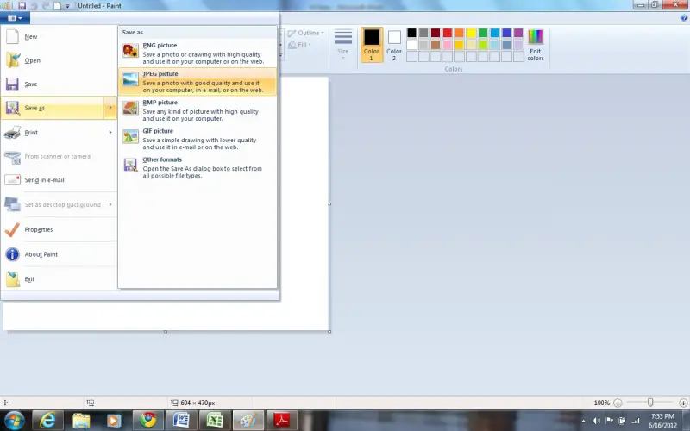Open Internet Explorer from the taskbar

tap(47, 421)
